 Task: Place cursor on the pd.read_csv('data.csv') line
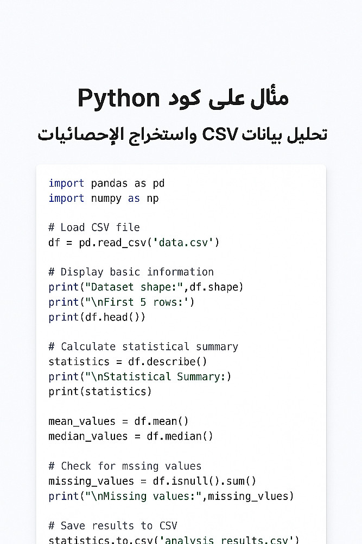coord(134,242)
